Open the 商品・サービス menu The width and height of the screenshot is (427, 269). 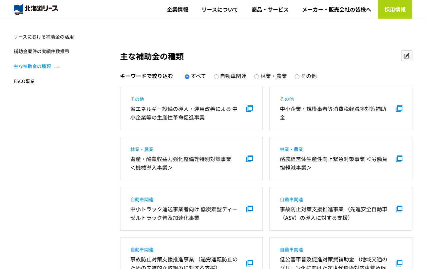point(270,9)
